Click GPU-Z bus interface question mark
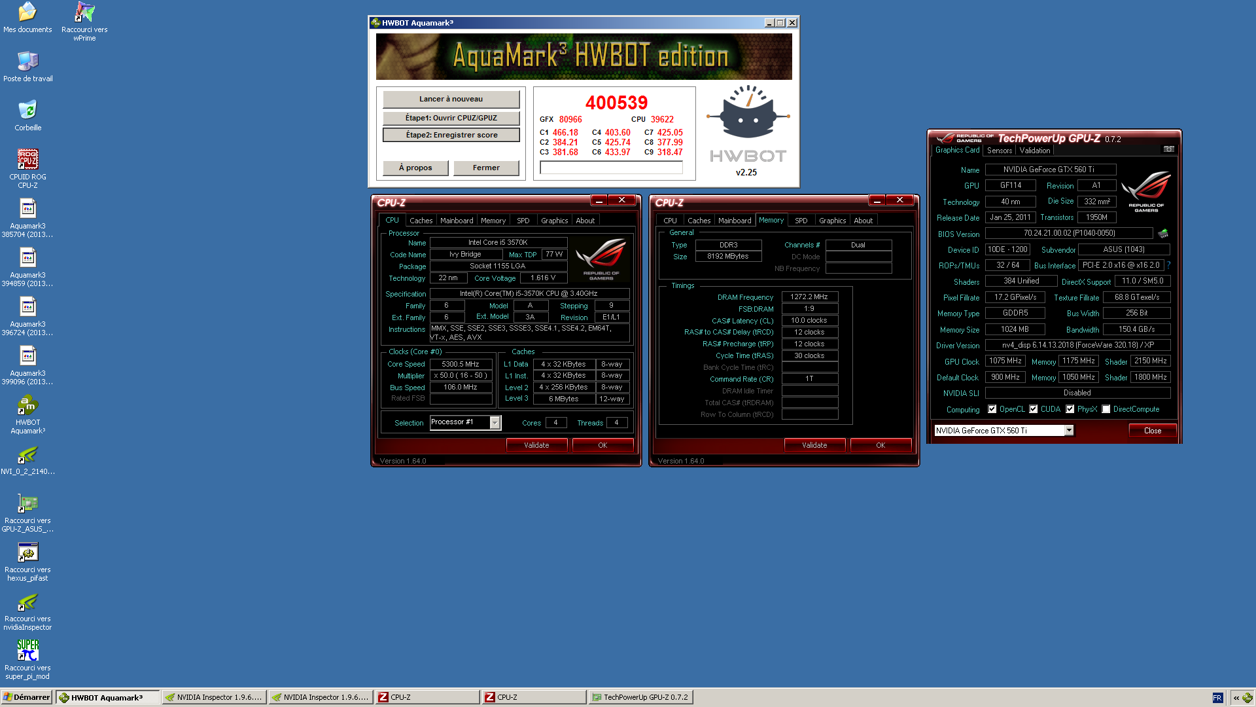This screenshot has width=1256, height=707. point(1168,265)
